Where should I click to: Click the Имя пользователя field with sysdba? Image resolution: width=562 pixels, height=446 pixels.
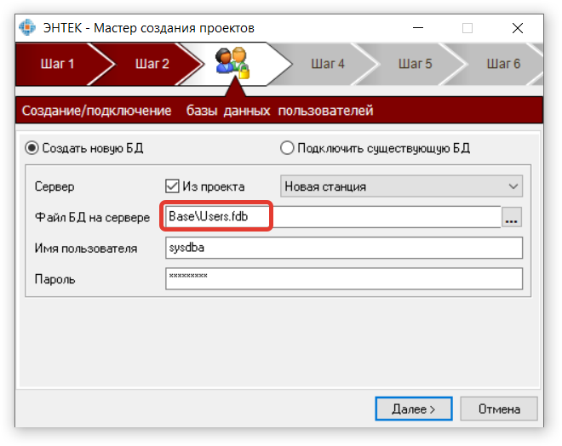[344, 248]
